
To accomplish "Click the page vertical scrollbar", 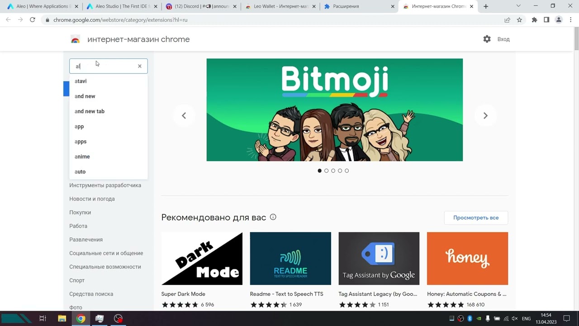I will coord(576,39).
